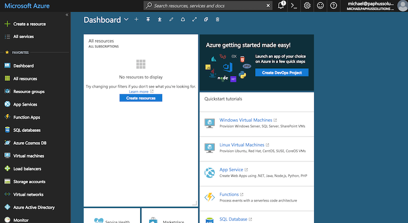Download the current dashboard

coord(160,19)
